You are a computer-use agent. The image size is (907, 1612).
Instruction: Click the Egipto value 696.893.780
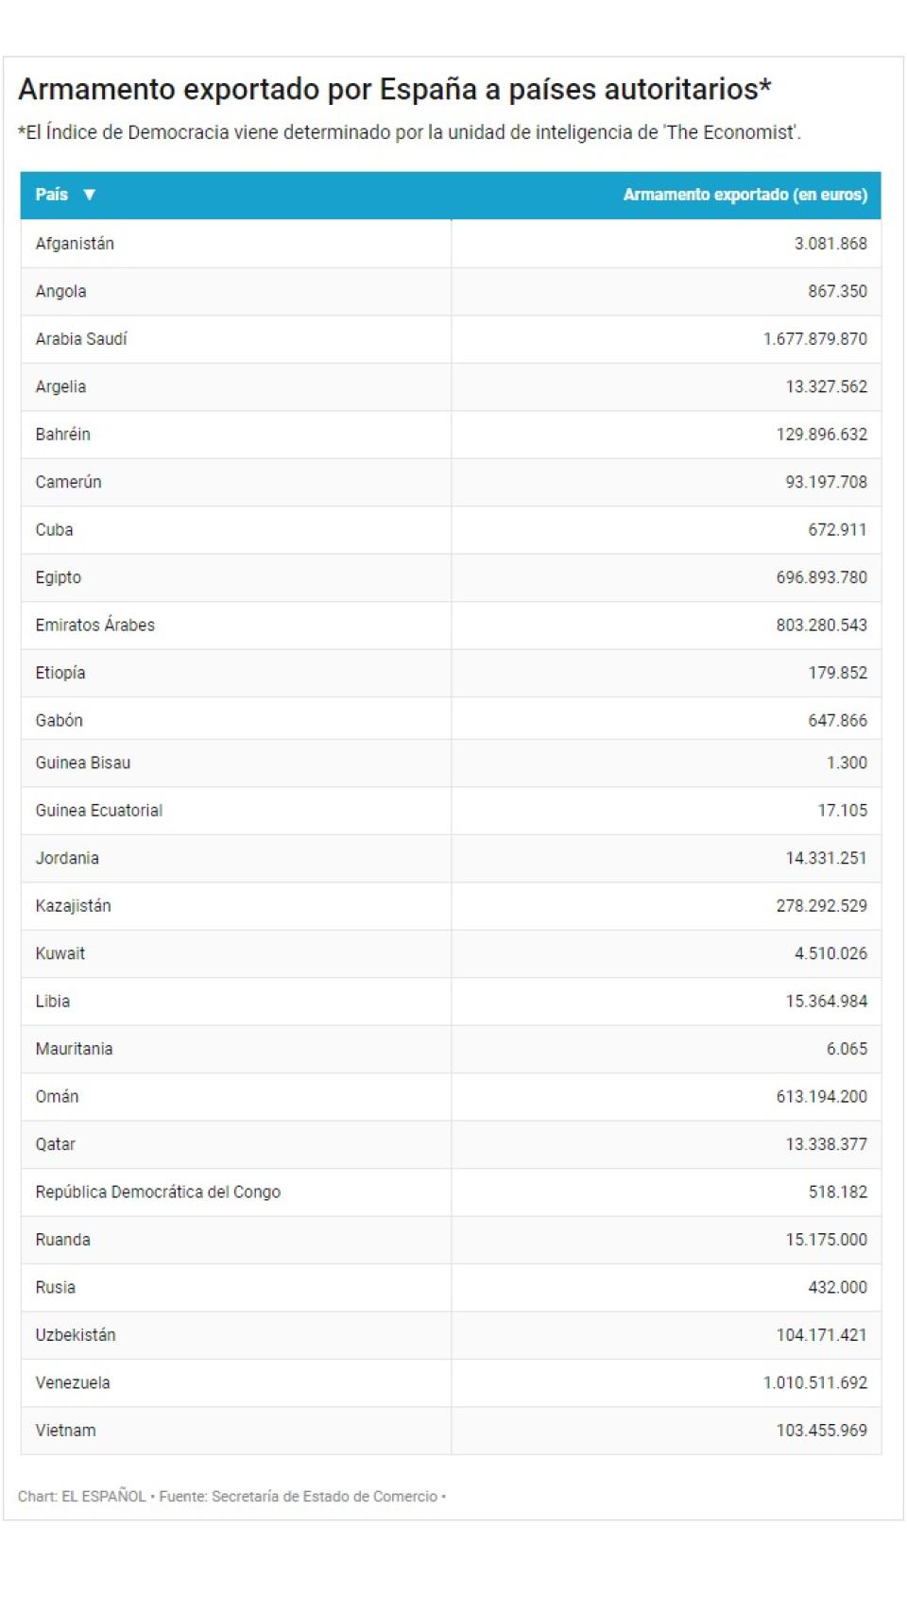coord(821,577)
